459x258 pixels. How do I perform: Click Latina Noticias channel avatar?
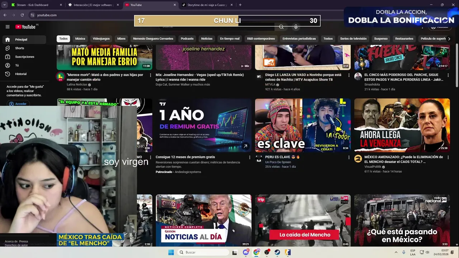point(61,76)
